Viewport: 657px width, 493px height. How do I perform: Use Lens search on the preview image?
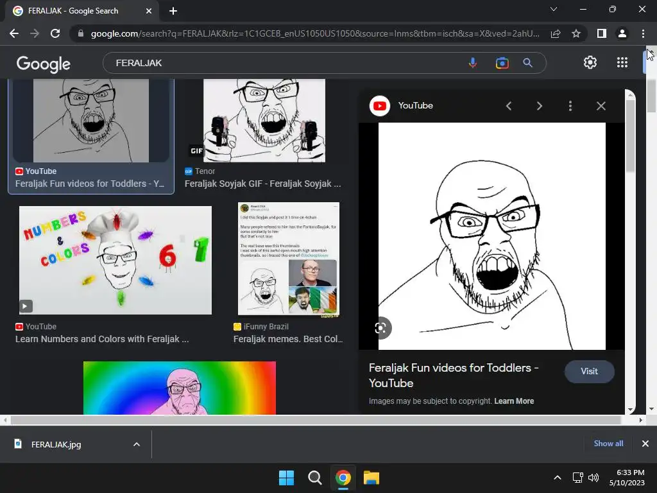pos(380,328)
